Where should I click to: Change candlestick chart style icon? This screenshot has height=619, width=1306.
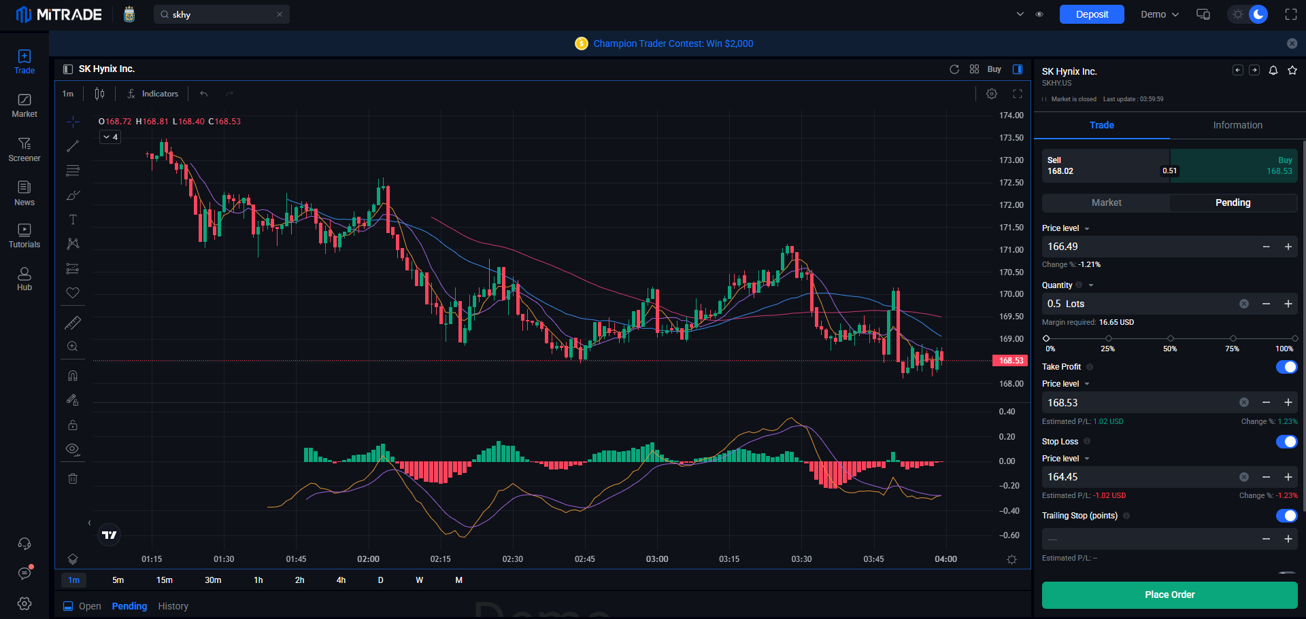coord(100,94)
